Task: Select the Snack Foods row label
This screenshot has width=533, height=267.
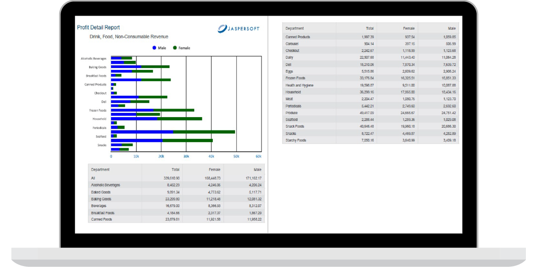Action: pyautogui.click(x=295, y=127)
